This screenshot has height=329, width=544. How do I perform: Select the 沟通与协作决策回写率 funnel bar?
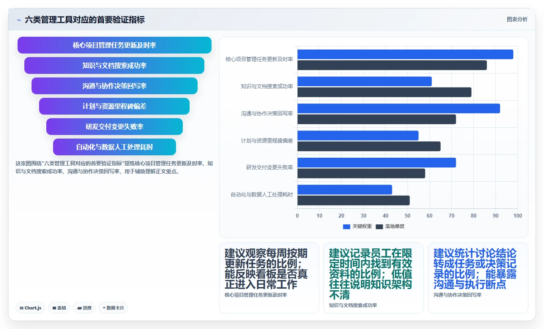click(x=115, y=86)
